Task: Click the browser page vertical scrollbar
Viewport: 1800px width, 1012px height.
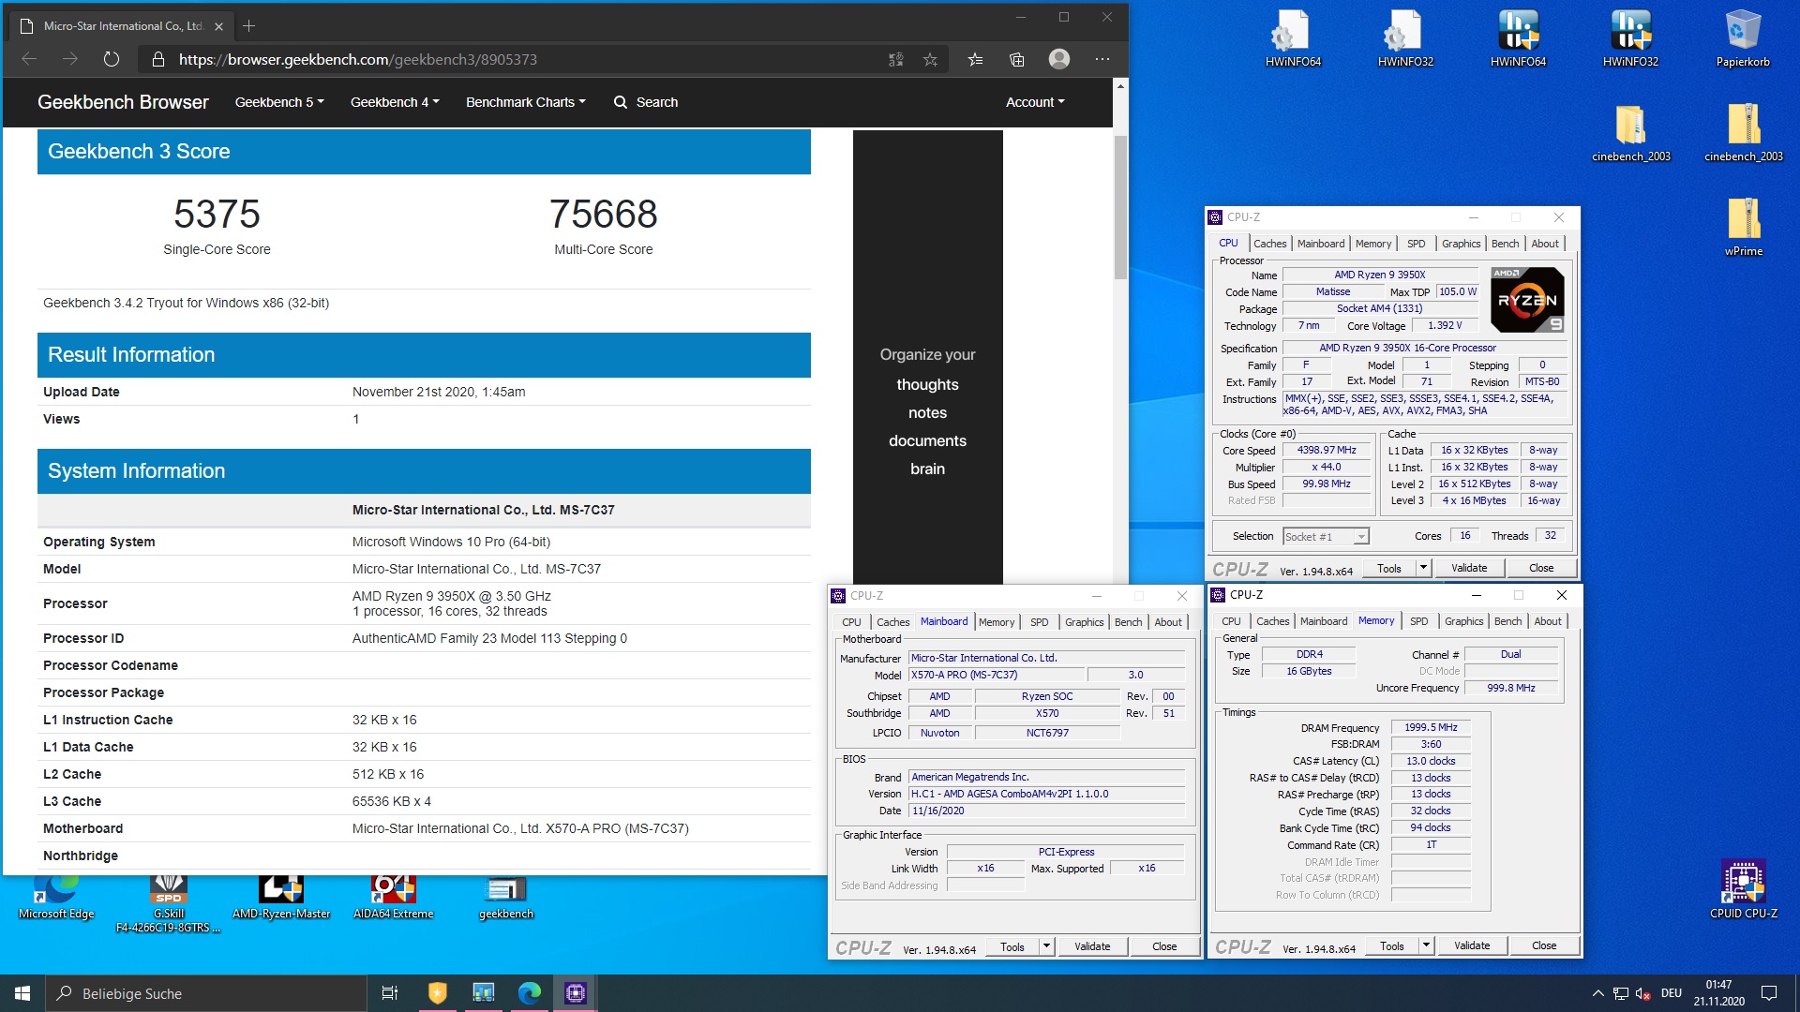Action: [x=1120, y=208]
